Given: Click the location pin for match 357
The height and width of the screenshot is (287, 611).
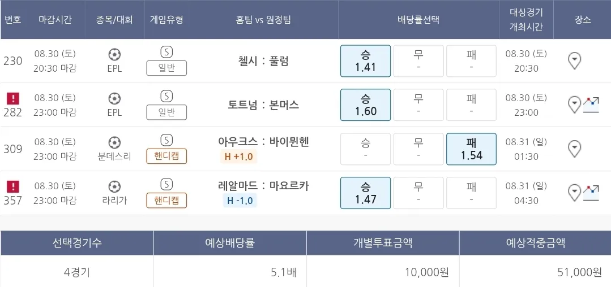Looking at the screenshot, I should point(575,193).
